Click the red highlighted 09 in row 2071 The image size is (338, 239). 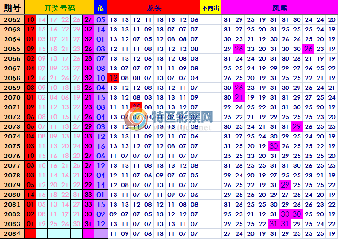tap(136, 107)
